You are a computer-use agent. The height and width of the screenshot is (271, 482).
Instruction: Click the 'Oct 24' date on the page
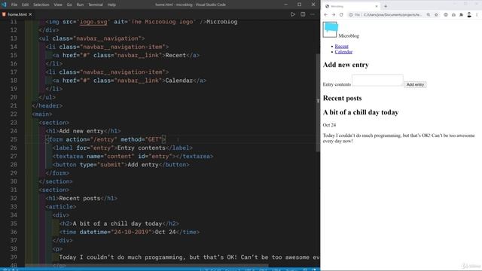pos(329,125)
